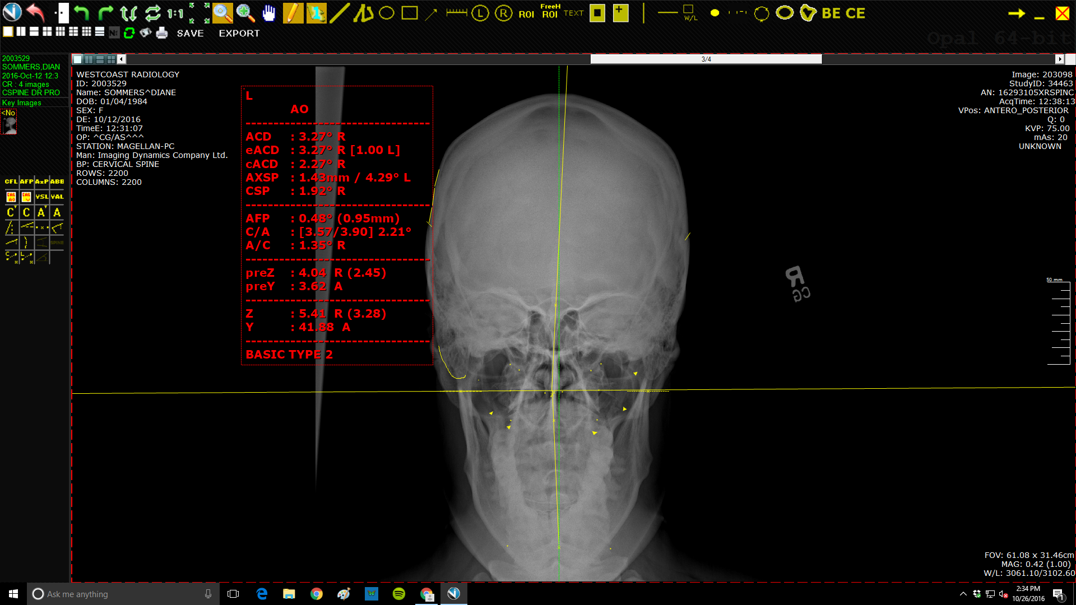
Task: Click the FreeH ROI tool
Action: (550, 12)
